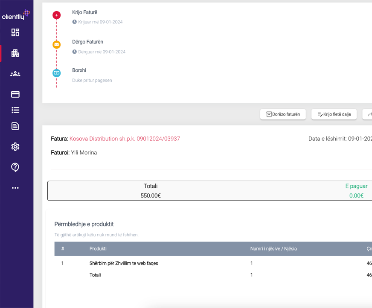Open the Kosova Distribution sh.p.k. invoice link
The height and width of the screenshot is (308, 372).
125,139
